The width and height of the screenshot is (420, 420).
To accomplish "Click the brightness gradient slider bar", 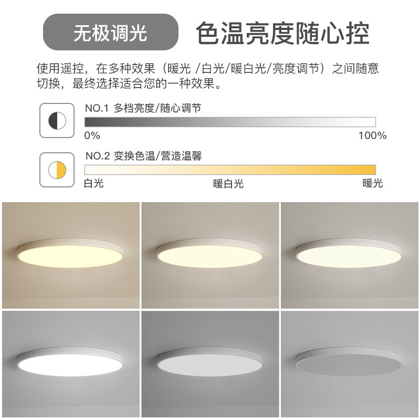I will [230, 122].
